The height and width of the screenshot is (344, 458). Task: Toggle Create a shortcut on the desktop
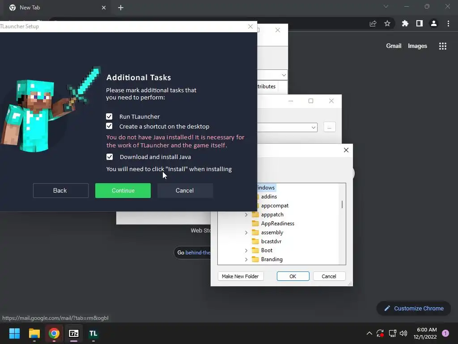(x=109, y=126)
